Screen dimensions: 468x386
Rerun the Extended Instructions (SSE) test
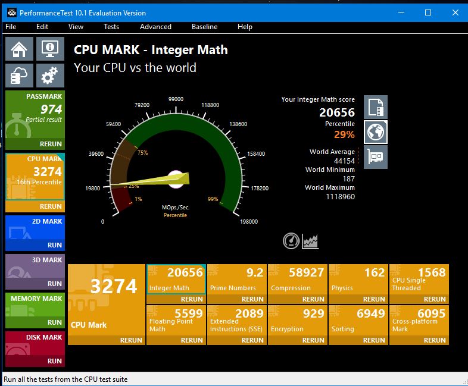(237, 340)
